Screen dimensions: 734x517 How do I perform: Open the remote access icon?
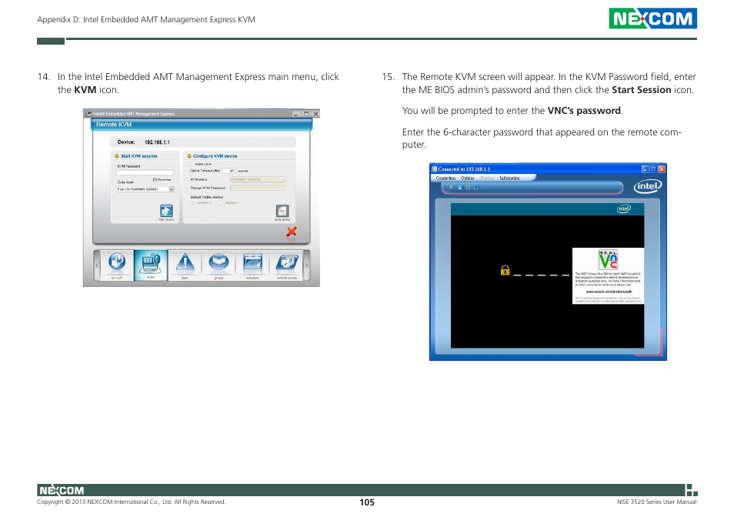click(x=287, y=263)
